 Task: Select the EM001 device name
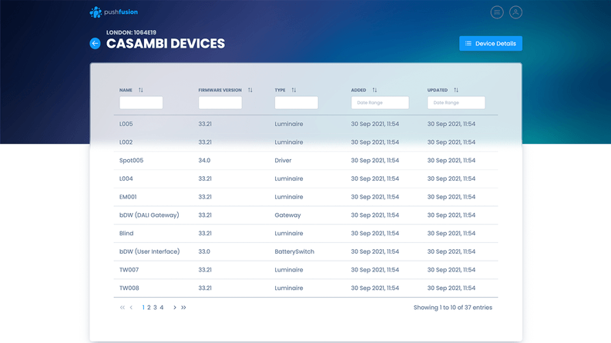(x=128, y=197)
